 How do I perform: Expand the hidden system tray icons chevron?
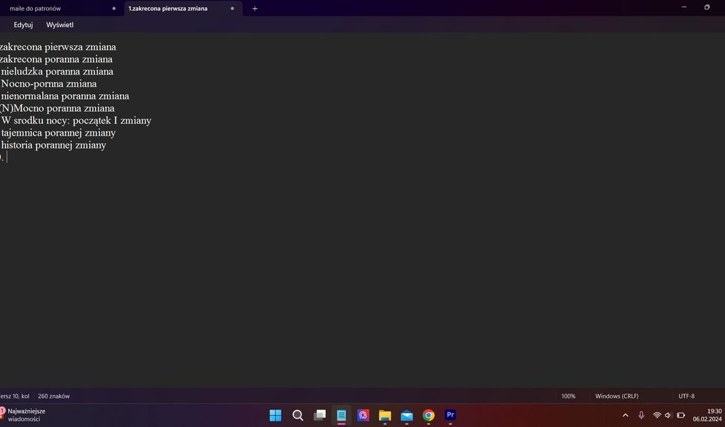click(x=625, y=415)
